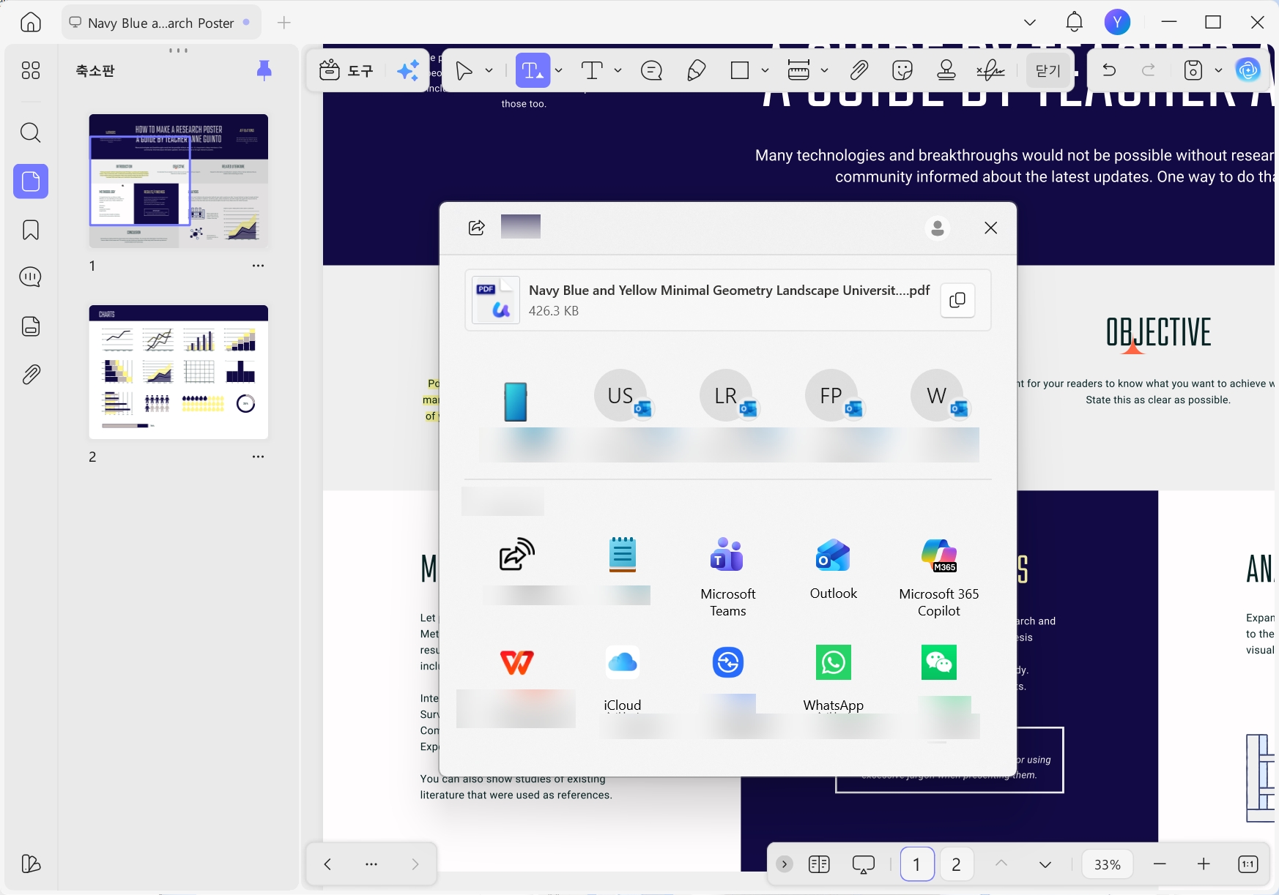Share with Microsoft Teams
This screenshot has height=895, width=1279.
coord(727,577)
